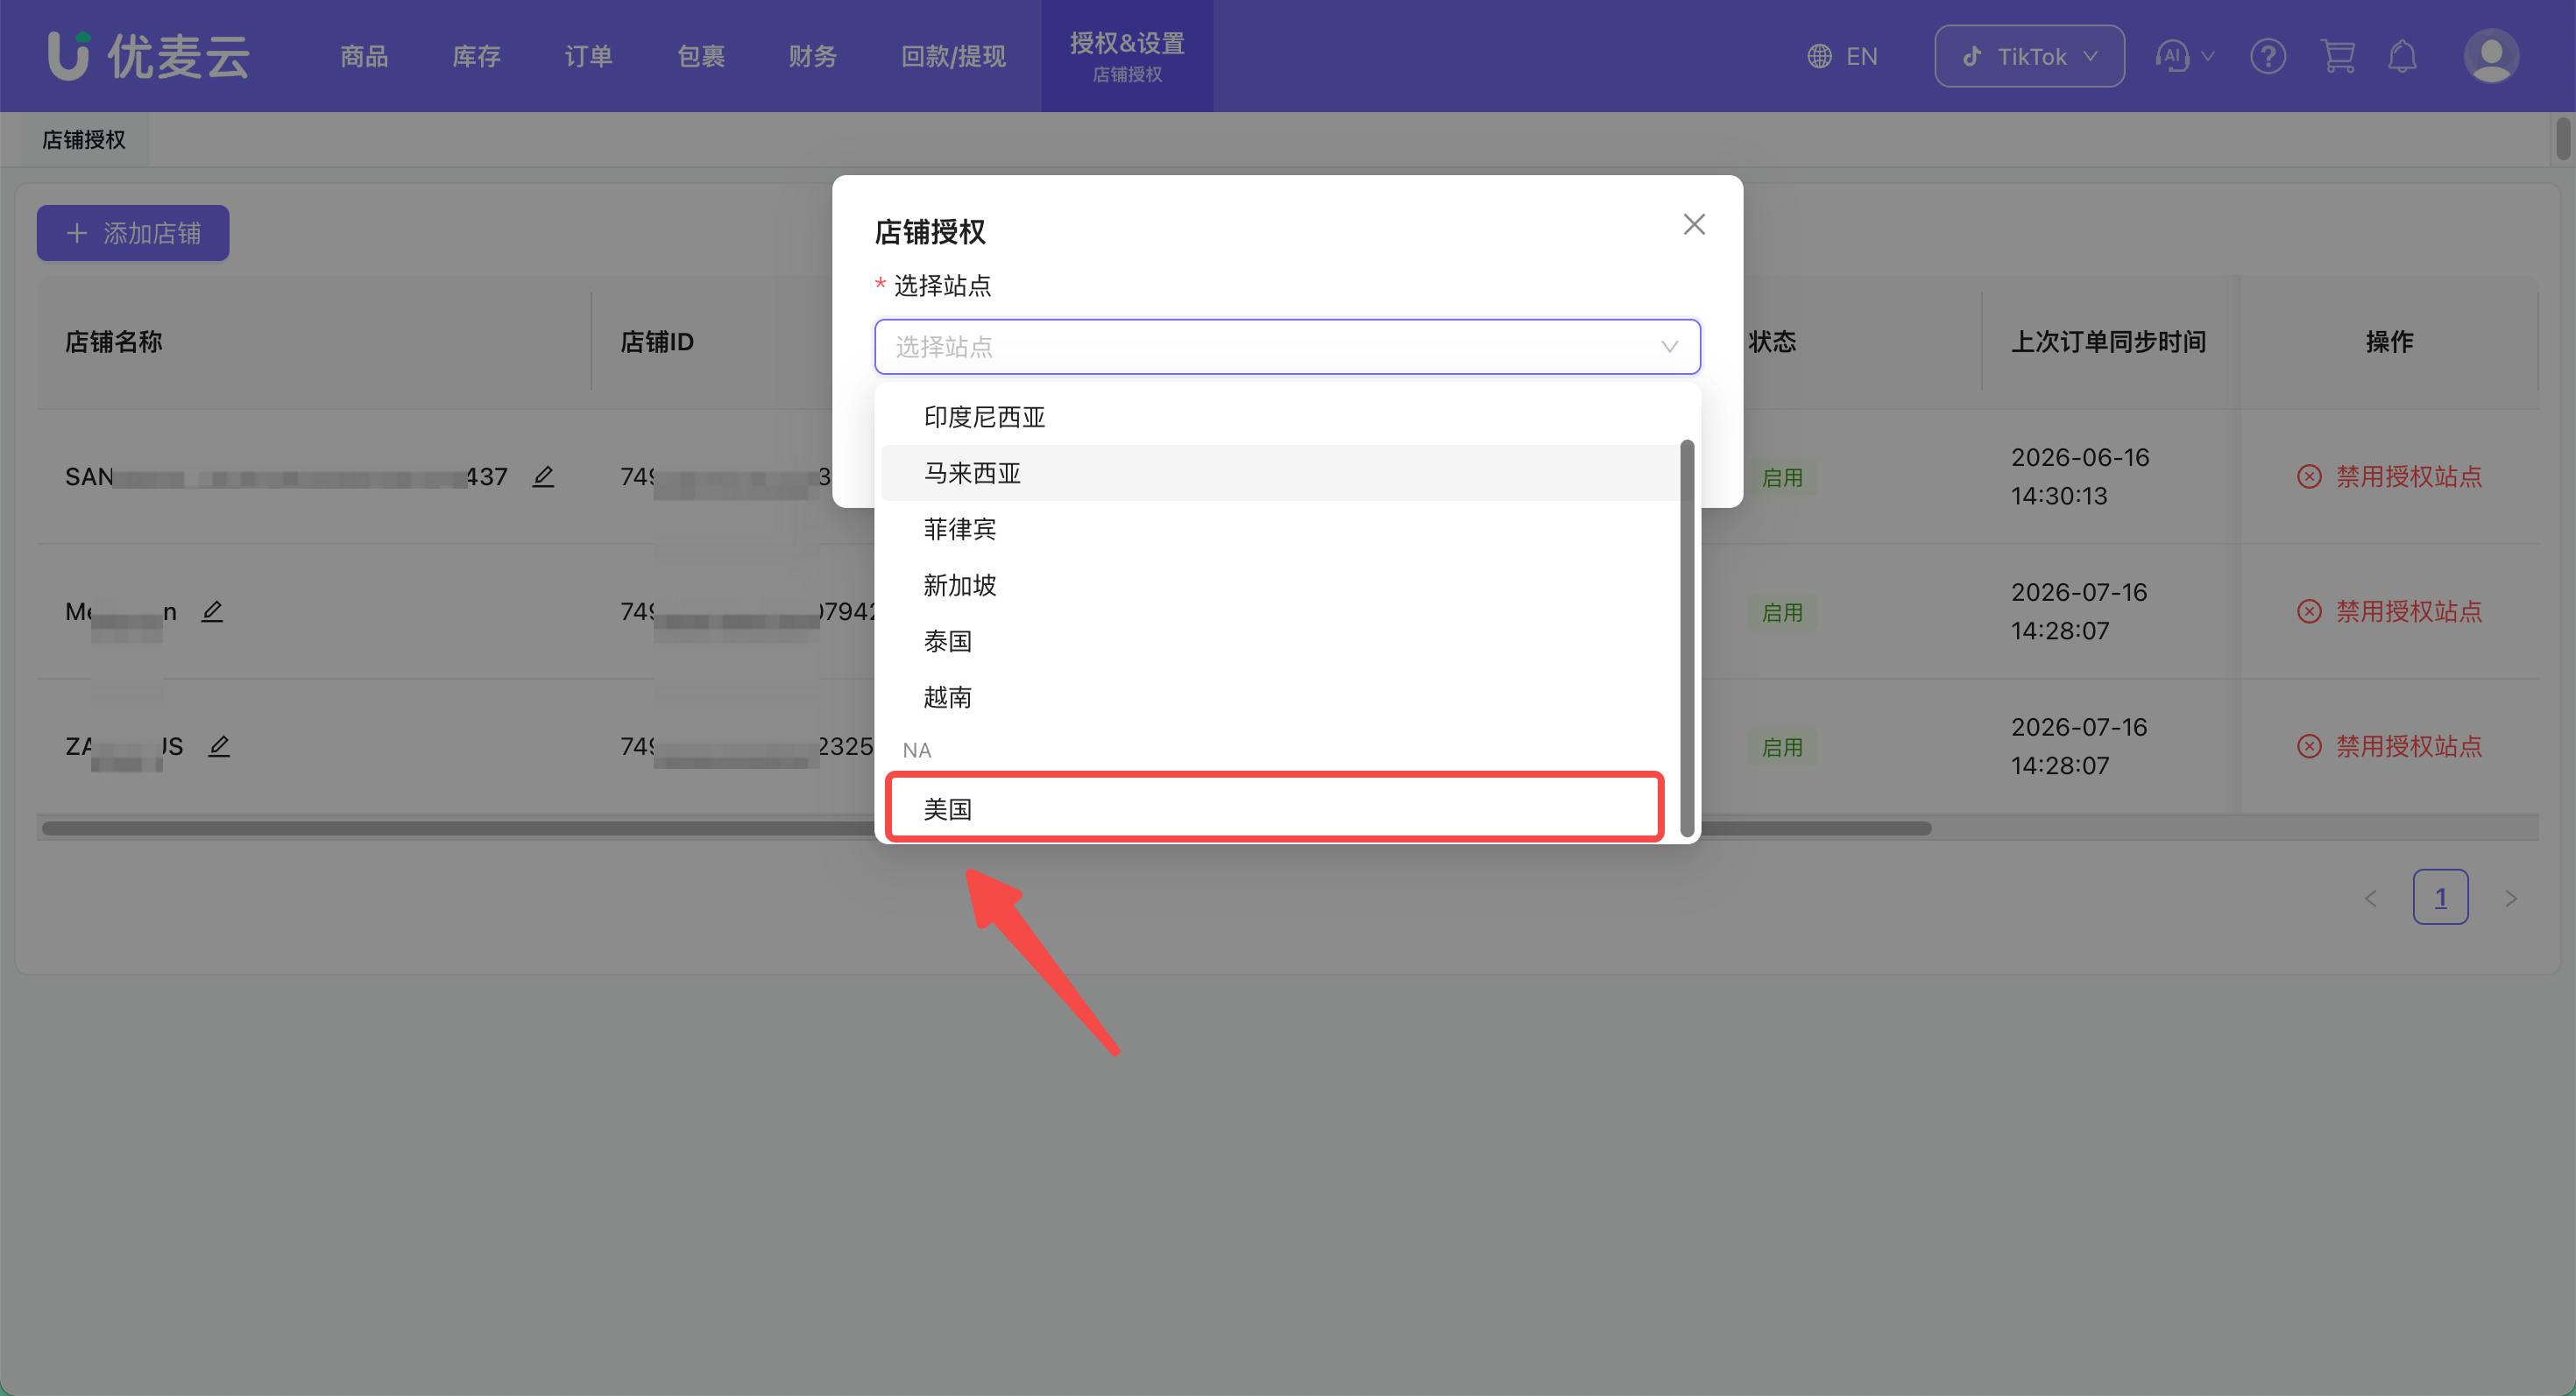Click 启用 status in SAN row
Image resolution: width=2576 pixels, height=1396 pixels.
point(1782,477)
